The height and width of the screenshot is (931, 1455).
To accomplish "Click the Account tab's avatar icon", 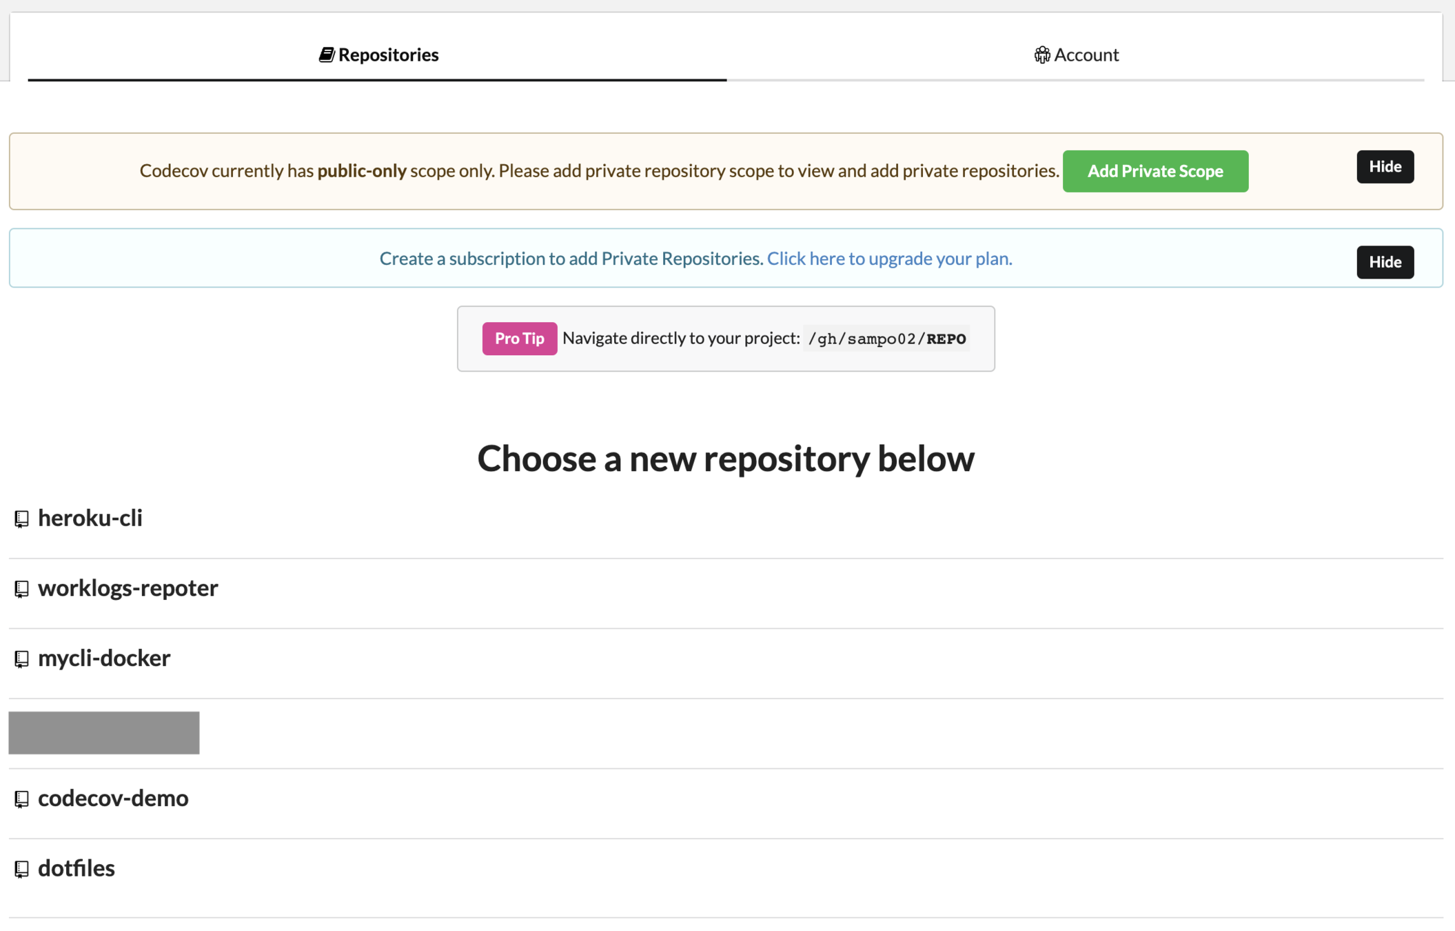I will tap(1041, 54).
